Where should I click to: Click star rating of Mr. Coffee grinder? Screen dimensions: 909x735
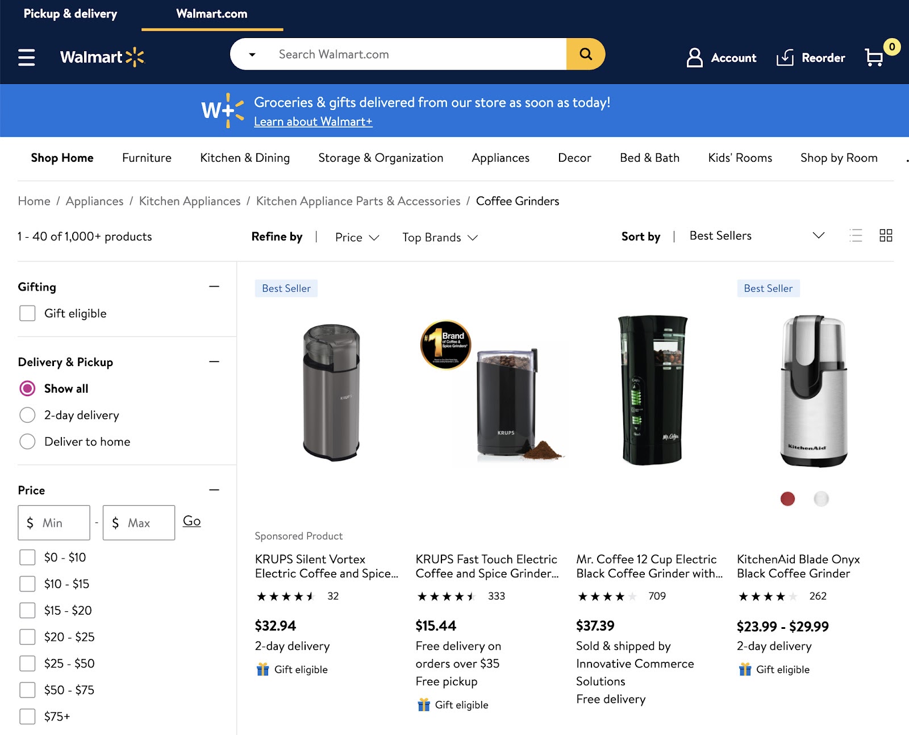point(607,596)
